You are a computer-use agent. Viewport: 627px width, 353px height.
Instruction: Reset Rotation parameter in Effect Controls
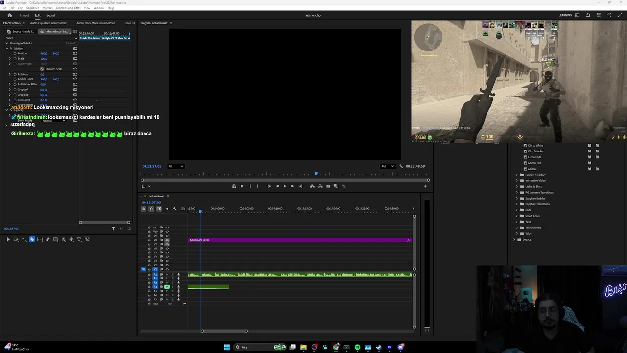click(x=75, y=74)
